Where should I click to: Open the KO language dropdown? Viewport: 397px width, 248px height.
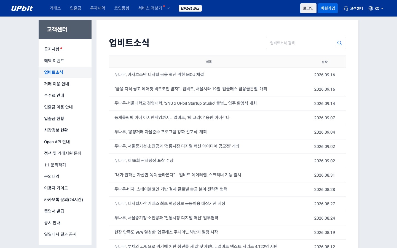click(379, 8)
